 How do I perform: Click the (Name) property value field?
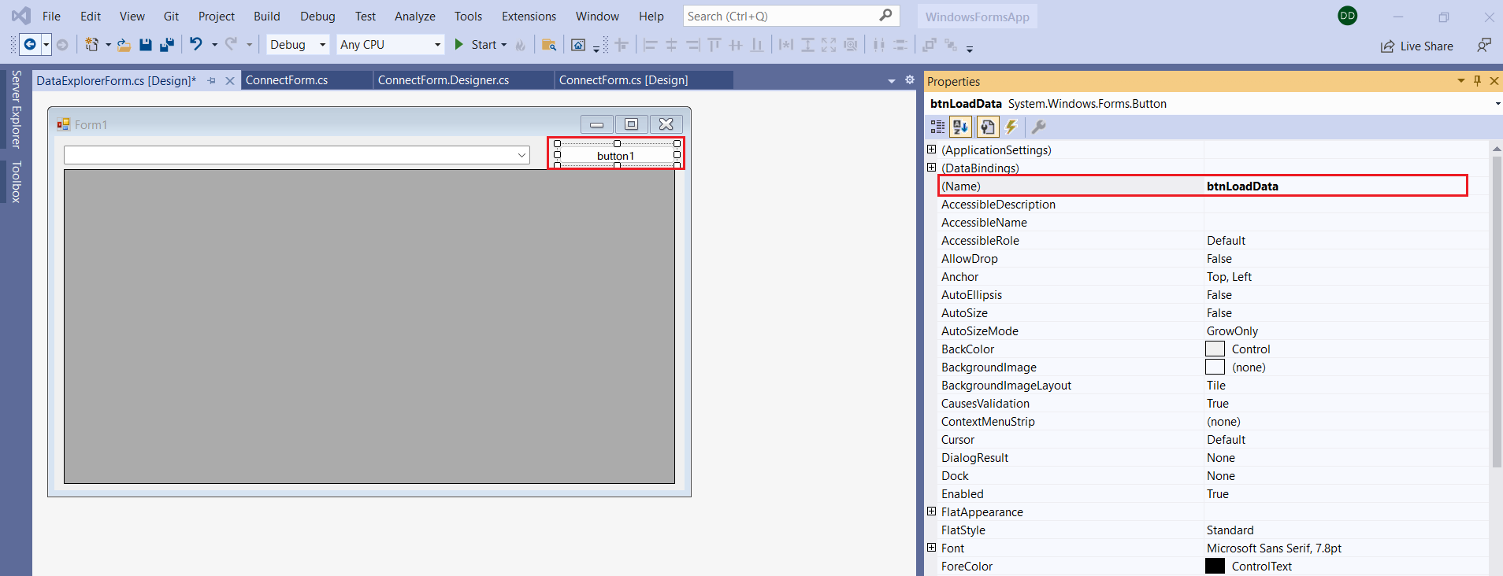tap(1334, 186)
